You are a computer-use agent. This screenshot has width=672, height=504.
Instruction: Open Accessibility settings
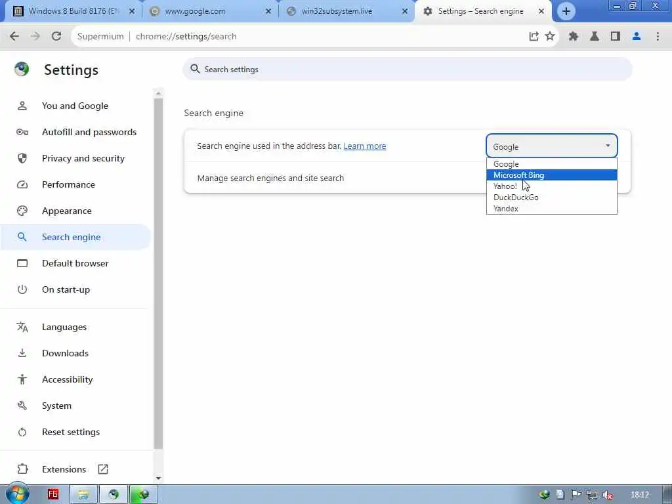pyautogui.click(x=75, y=379)
